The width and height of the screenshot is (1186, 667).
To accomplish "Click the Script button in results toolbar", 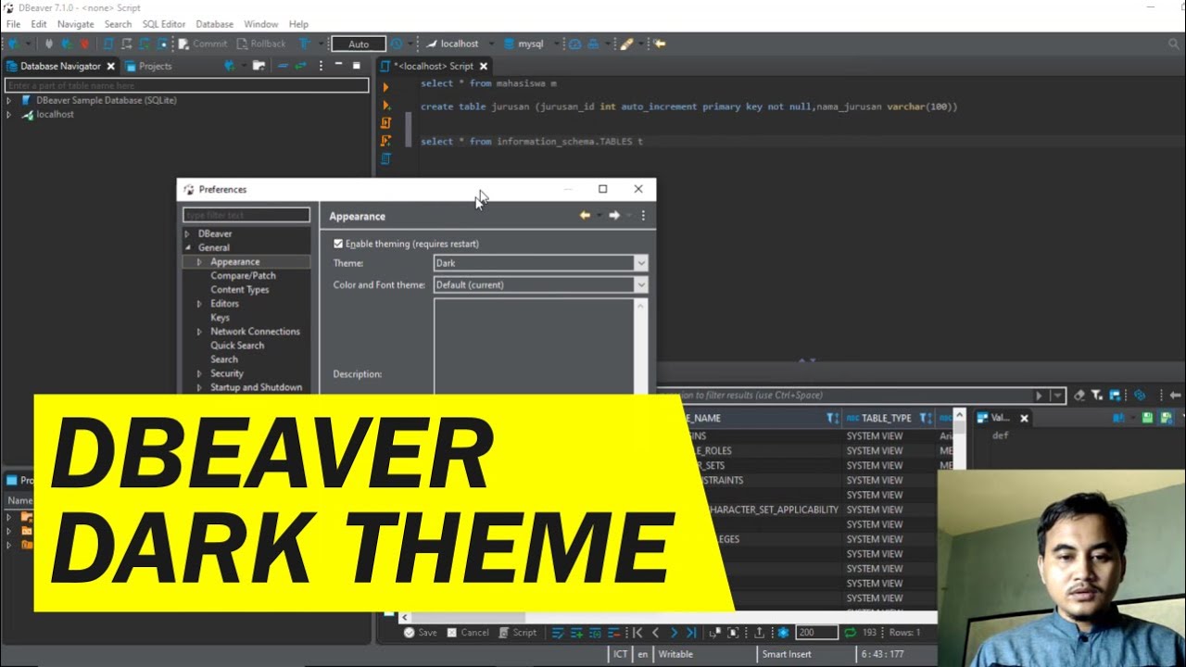I will pos(518,633).
